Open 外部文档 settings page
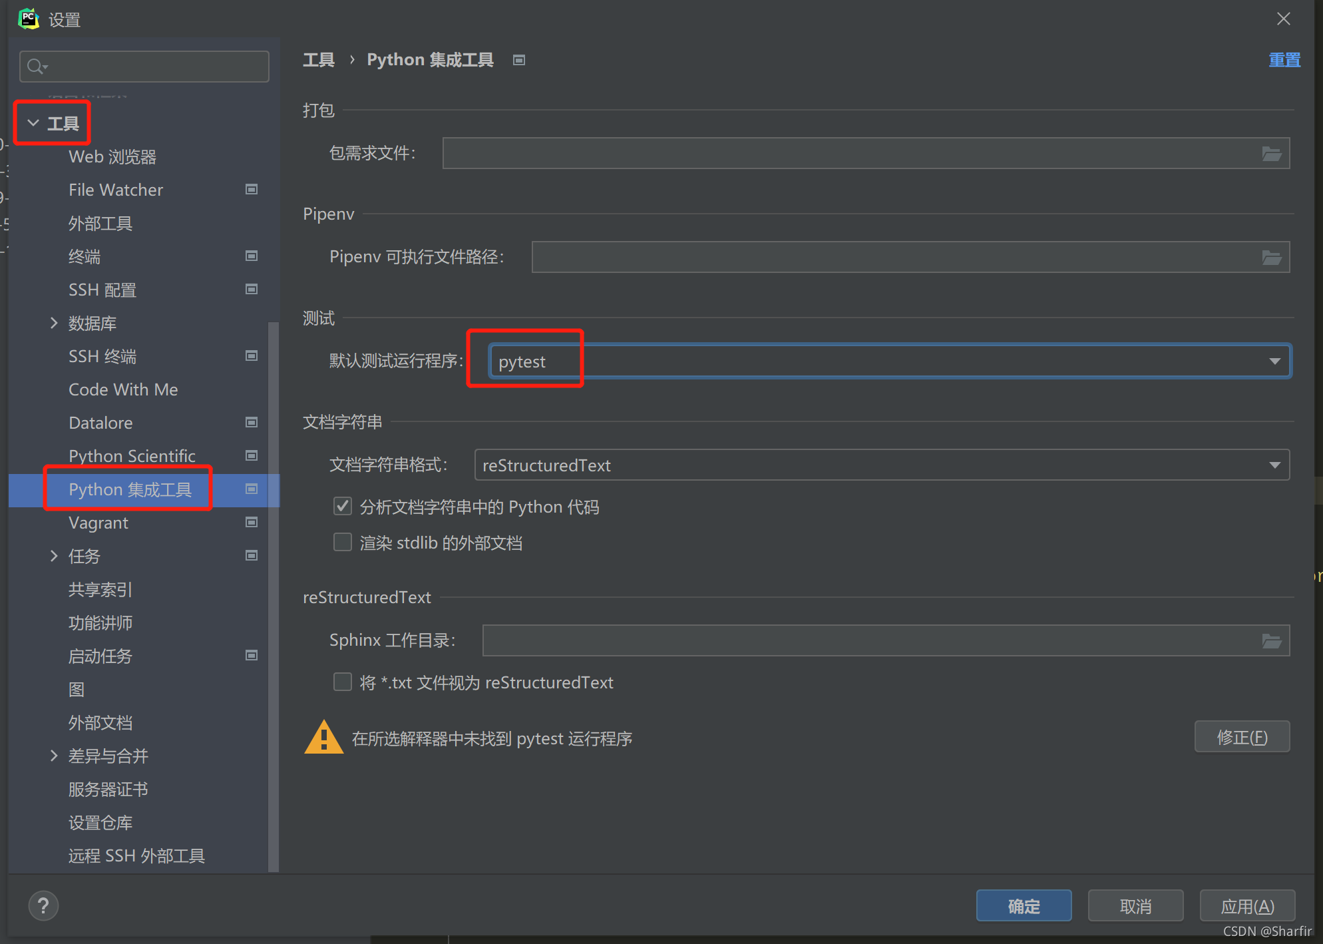The image size is (1323, 944). [100, 723]
